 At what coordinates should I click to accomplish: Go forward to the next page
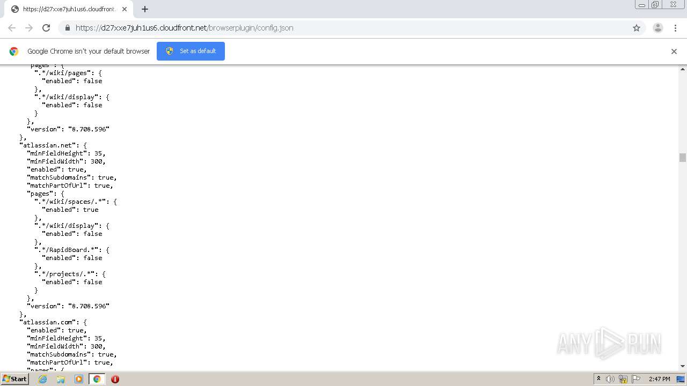pyautogui.click(x=29, y=28)
